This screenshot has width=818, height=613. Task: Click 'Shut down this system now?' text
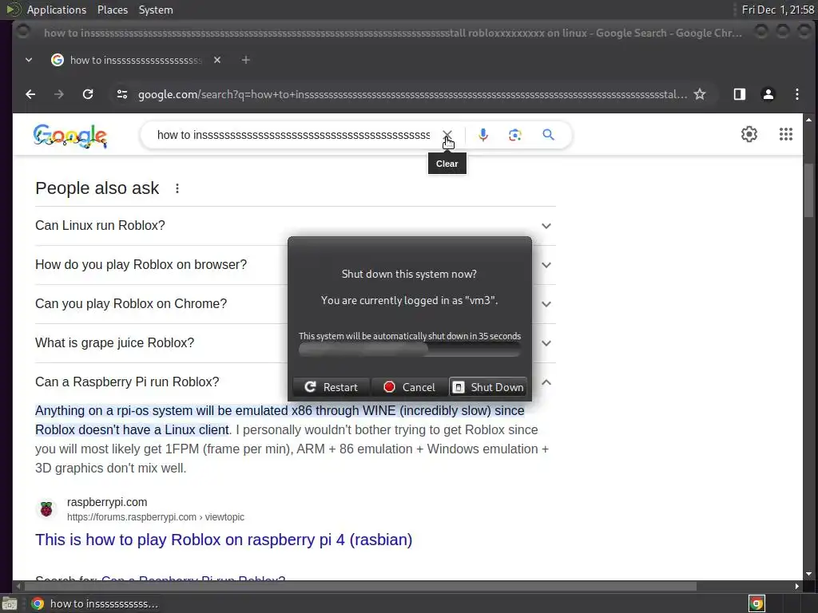[409, 275]
